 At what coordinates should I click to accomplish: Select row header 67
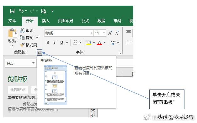[93, 115]
